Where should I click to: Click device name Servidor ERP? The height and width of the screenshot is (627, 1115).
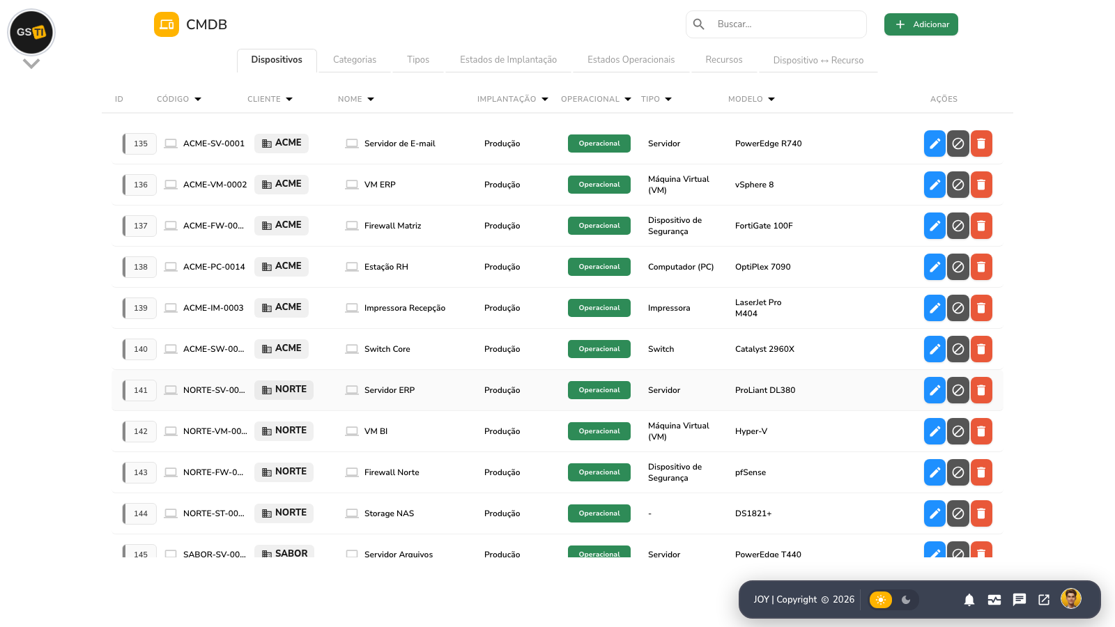point(390,390)
